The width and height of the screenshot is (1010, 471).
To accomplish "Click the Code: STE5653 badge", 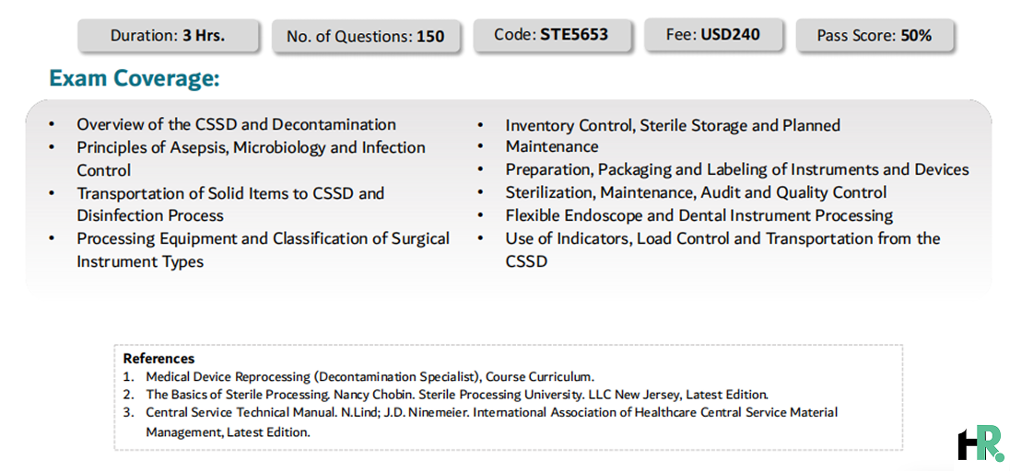I will (x=551, y=35).
